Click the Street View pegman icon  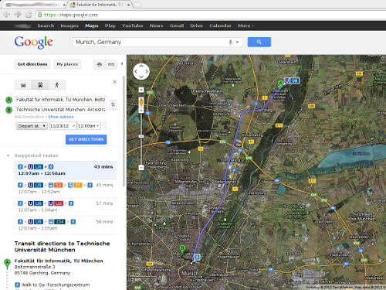(141, 102)
